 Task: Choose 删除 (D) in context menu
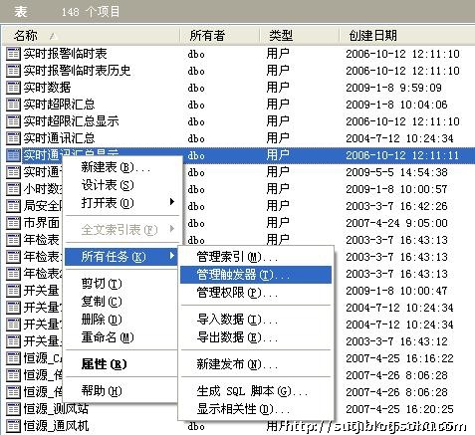(121, 320)
